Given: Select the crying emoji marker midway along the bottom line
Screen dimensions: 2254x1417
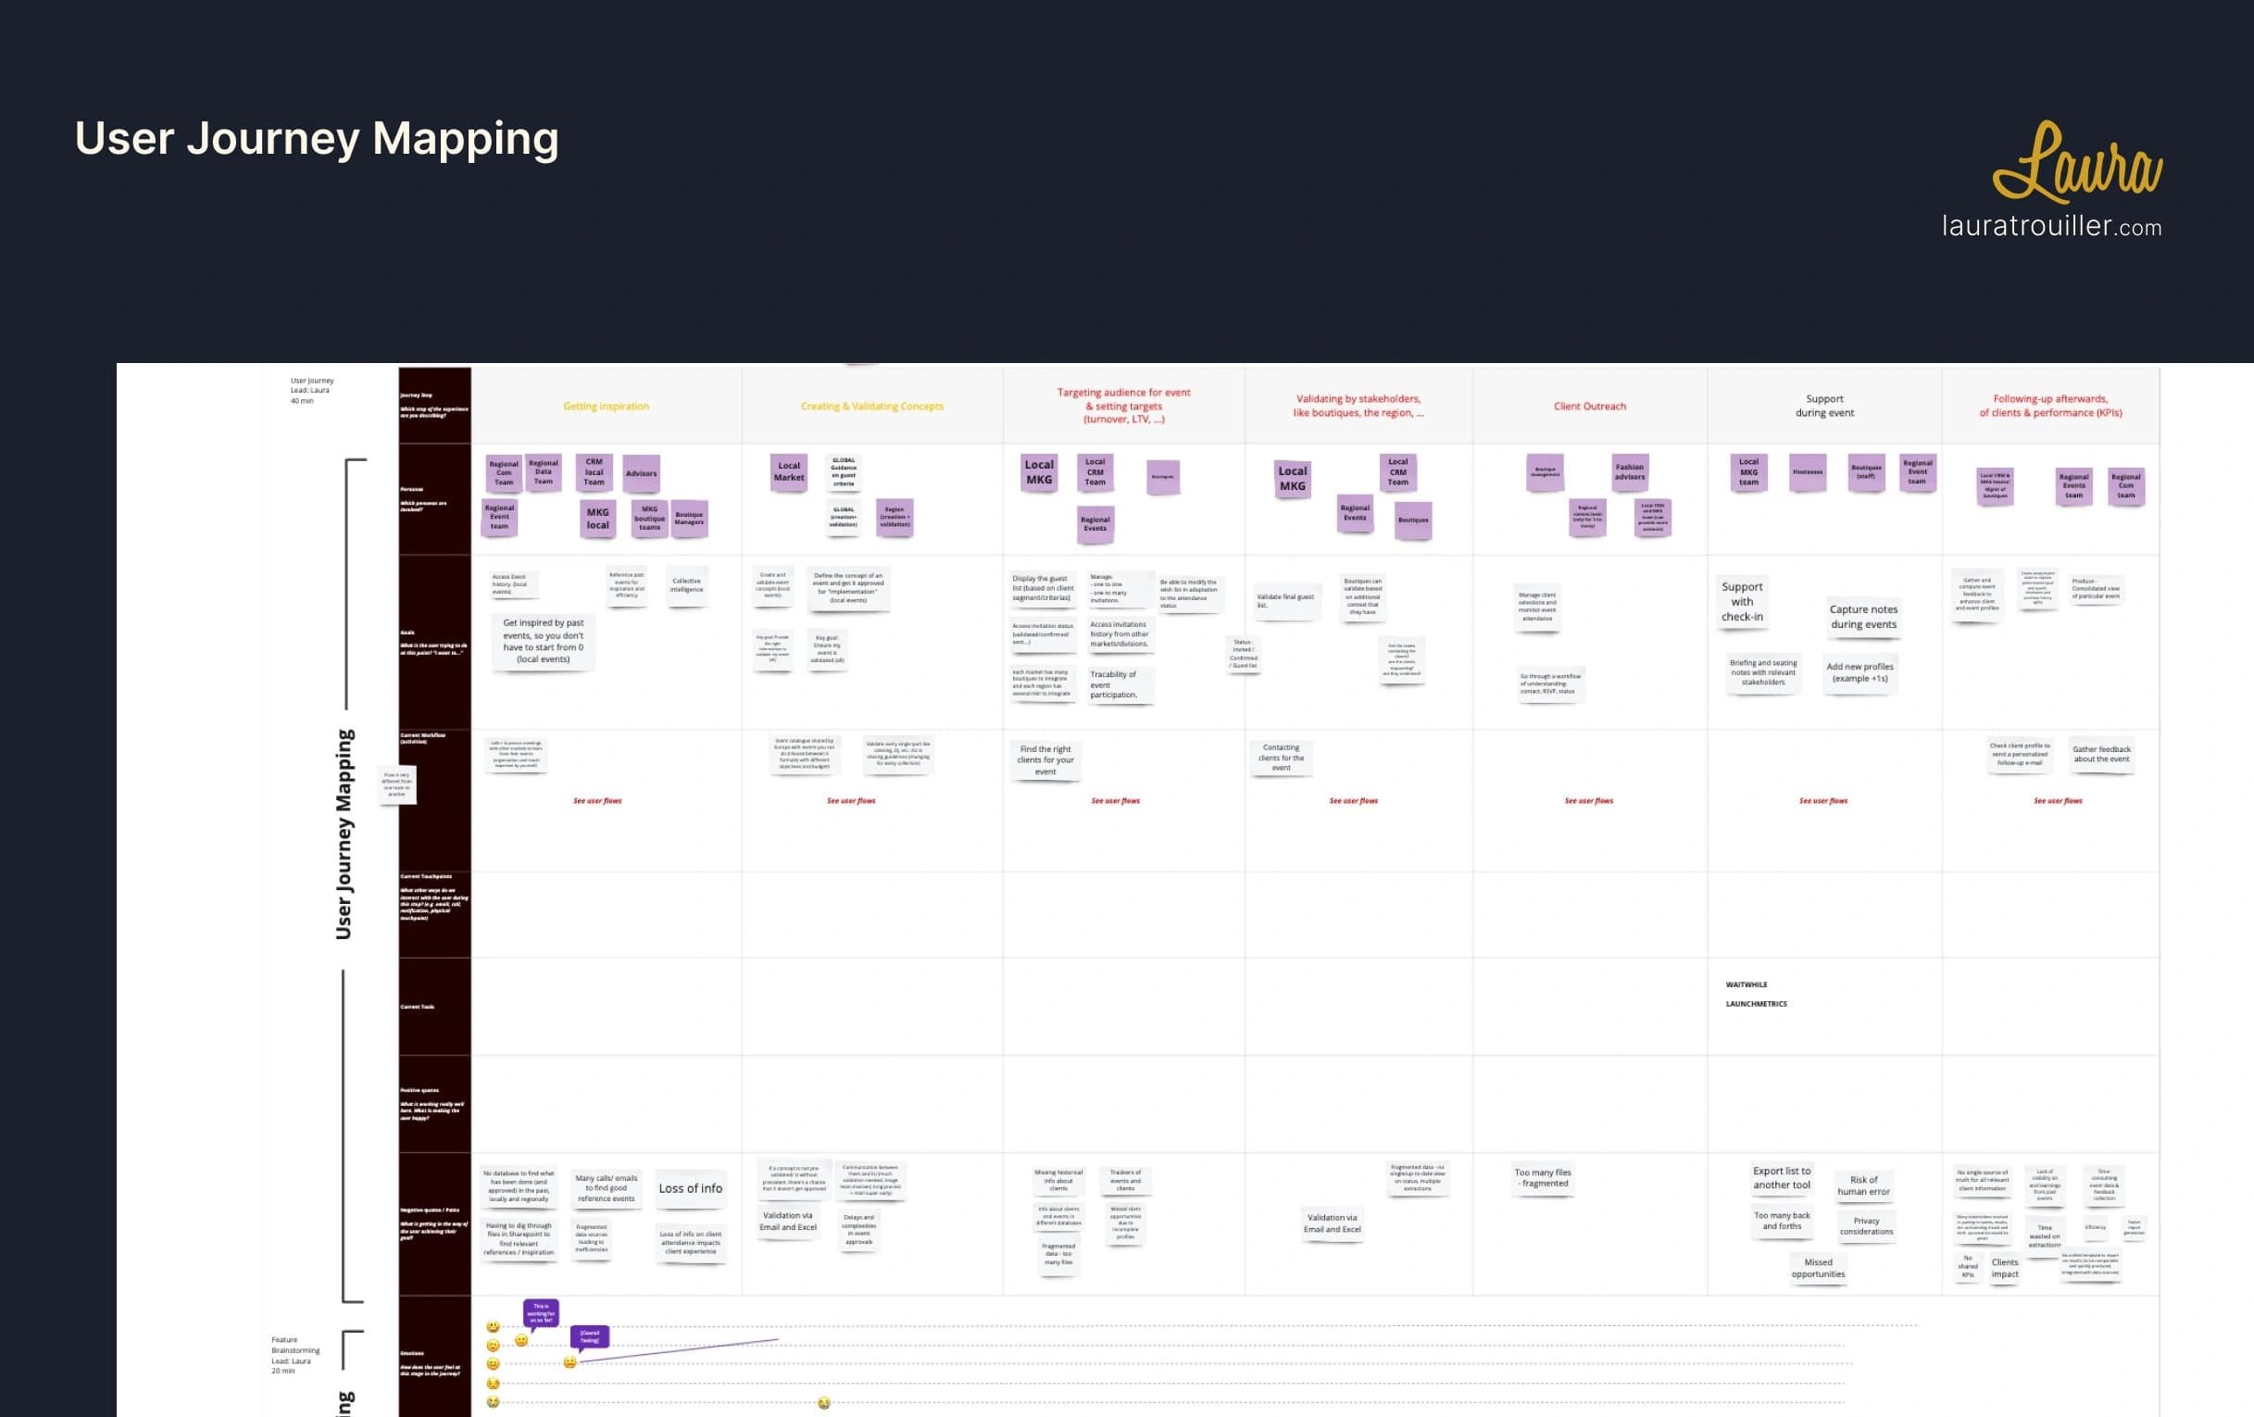Looking at the screenshot, I should pos(824,1403).
